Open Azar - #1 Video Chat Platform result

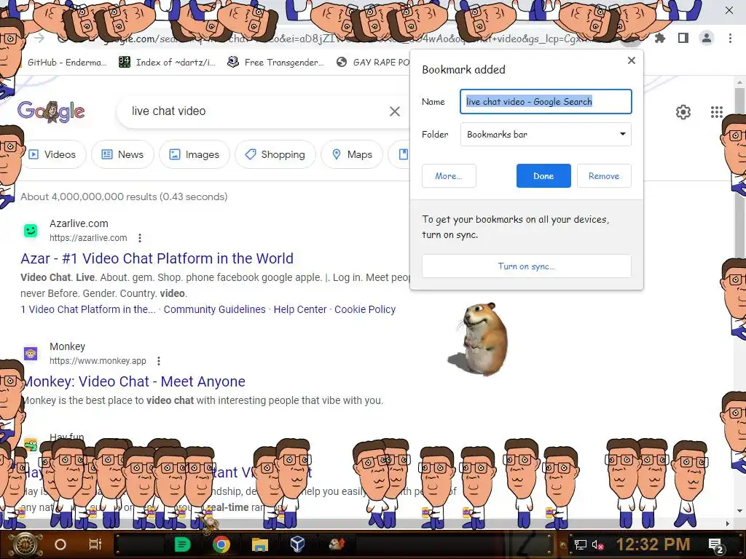point(157,258)
